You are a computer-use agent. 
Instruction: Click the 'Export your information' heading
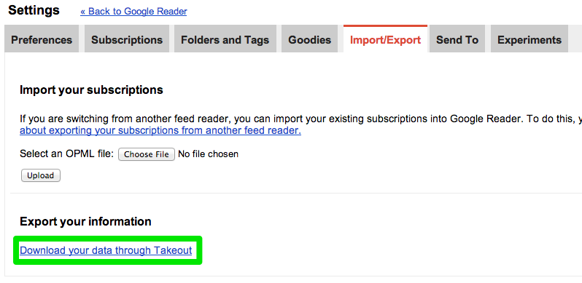click(85, 221)
